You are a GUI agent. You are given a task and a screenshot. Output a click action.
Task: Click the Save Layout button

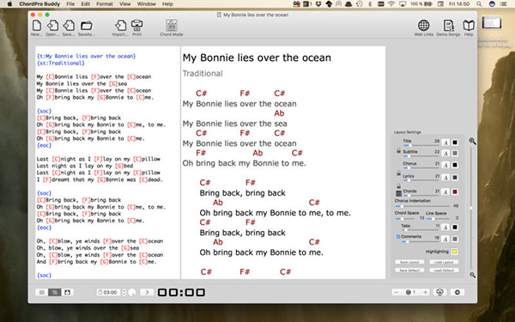tap(409, 262)
